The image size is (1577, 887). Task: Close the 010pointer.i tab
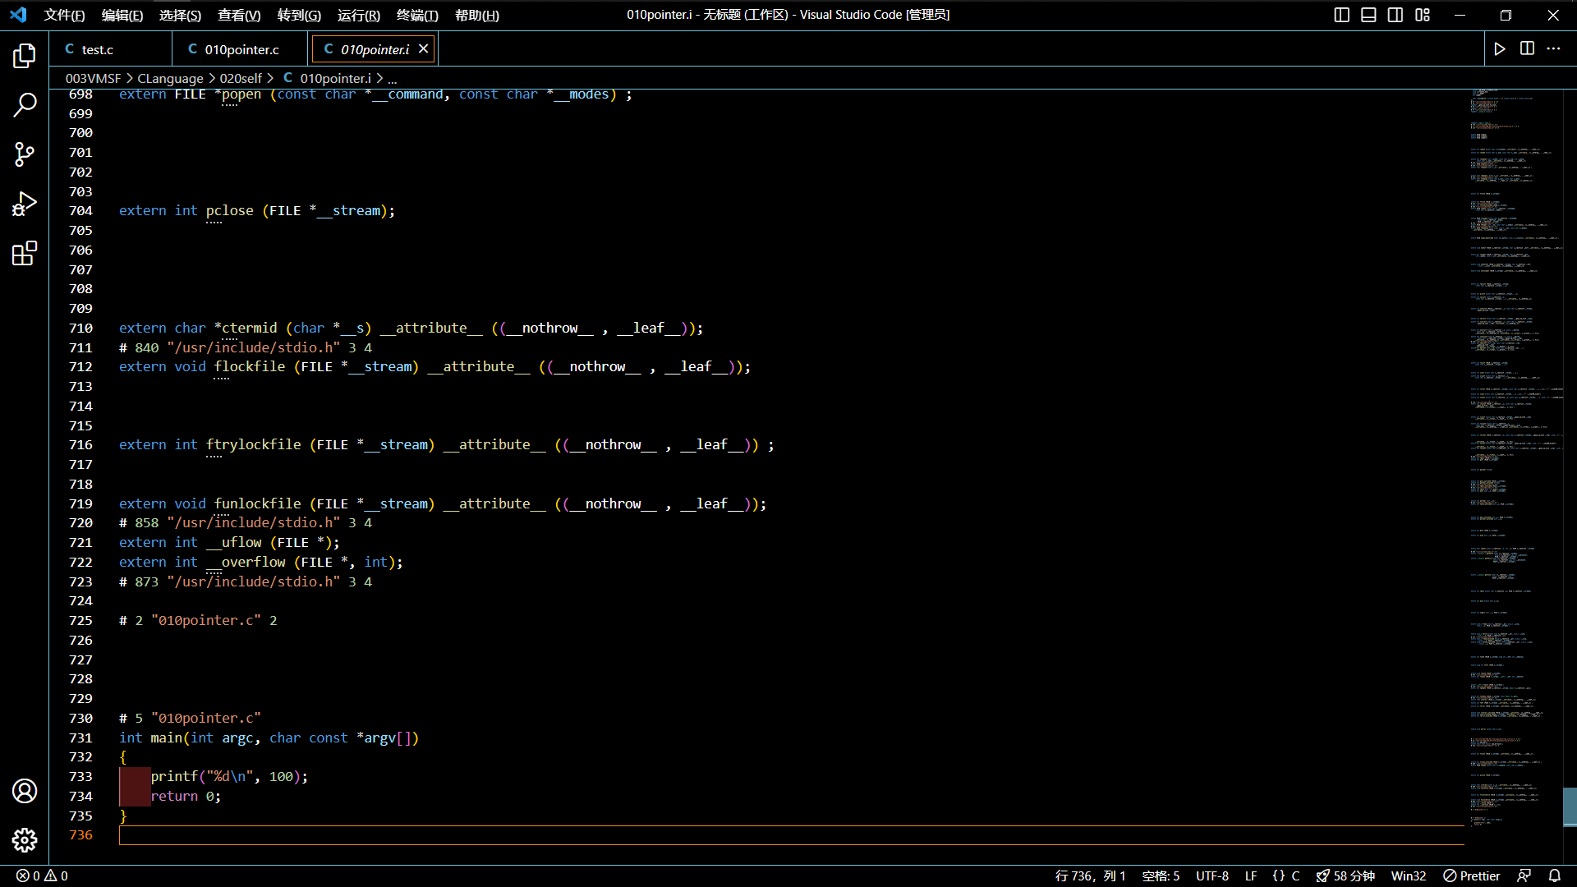(x=423, y=49)
